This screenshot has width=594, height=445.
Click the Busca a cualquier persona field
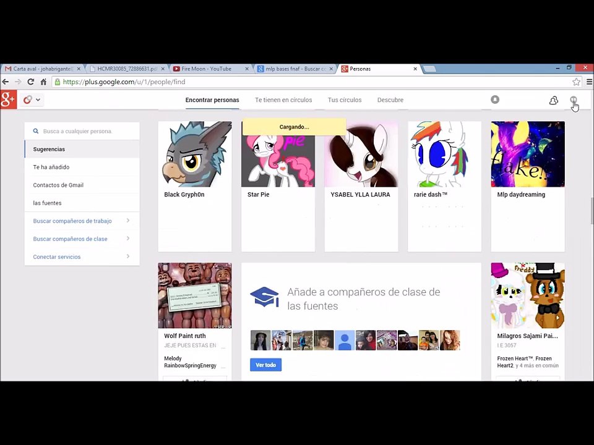(82, 131)
